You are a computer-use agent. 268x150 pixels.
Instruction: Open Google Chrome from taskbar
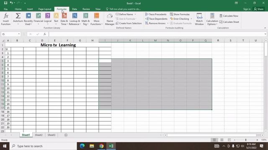click(101, 146)
